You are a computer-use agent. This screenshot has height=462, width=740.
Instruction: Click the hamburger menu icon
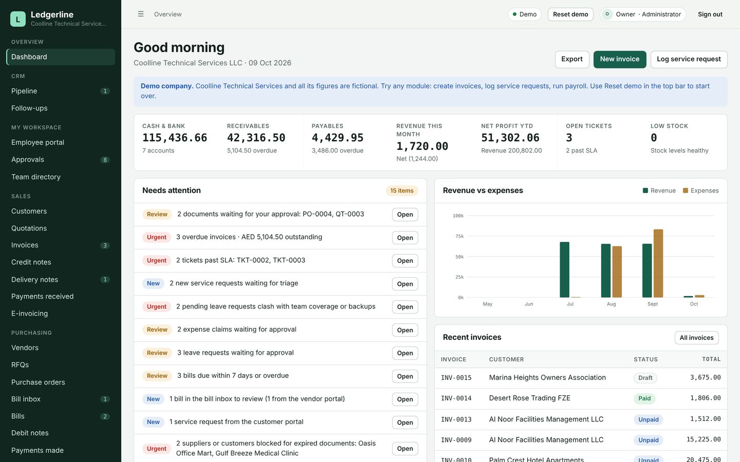click(141, 14)
